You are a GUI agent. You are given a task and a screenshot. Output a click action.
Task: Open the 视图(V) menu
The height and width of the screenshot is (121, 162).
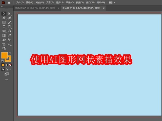click(x=80, y=2)
